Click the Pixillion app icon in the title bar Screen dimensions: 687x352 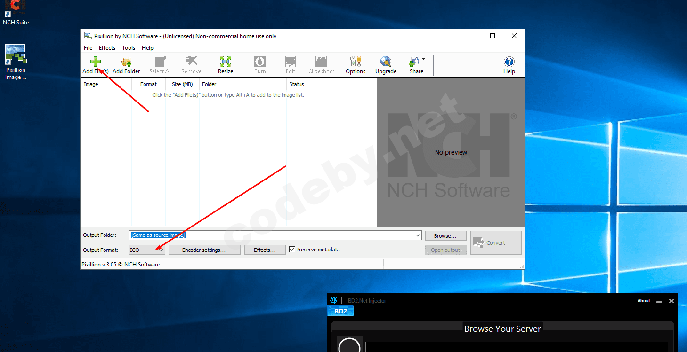tap(88, 36)
